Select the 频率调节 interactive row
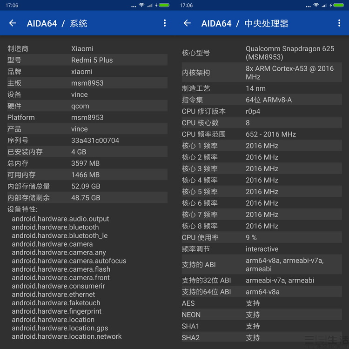Image resolution: width=349 pixels, height=349 pixels. 262,249
